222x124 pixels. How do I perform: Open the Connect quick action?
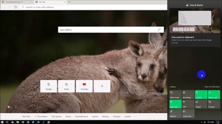[x=214, y=104]
